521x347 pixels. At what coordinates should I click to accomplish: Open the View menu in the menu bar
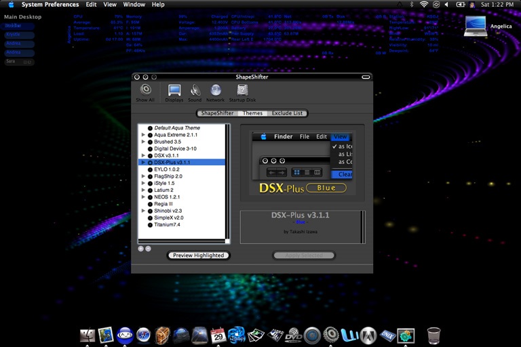tap(110, 4)
